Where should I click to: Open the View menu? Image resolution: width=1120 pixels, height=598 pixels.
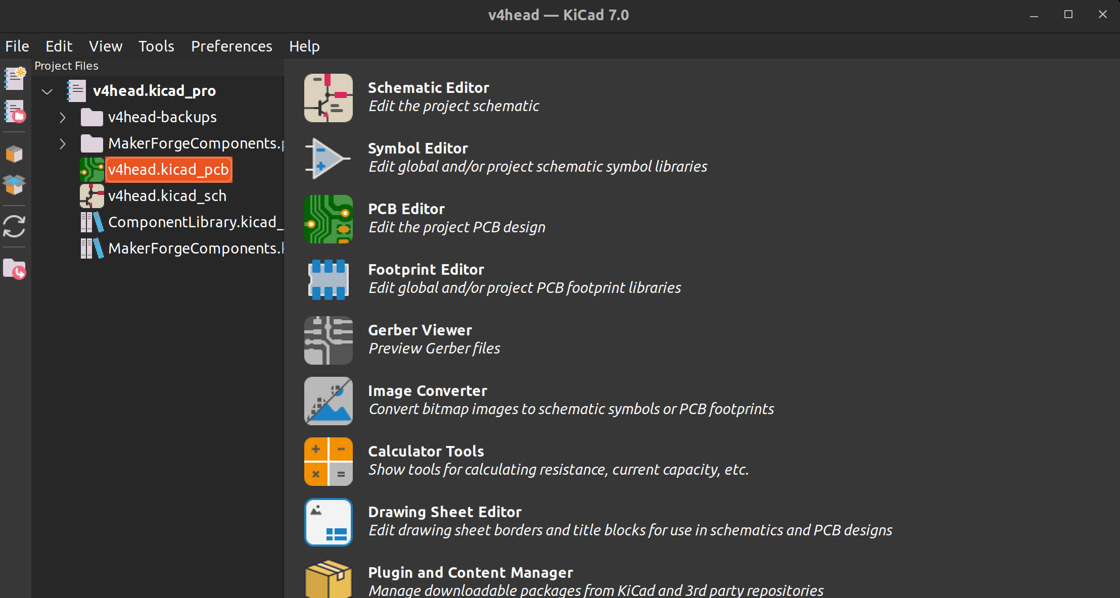tap(106, 46)
